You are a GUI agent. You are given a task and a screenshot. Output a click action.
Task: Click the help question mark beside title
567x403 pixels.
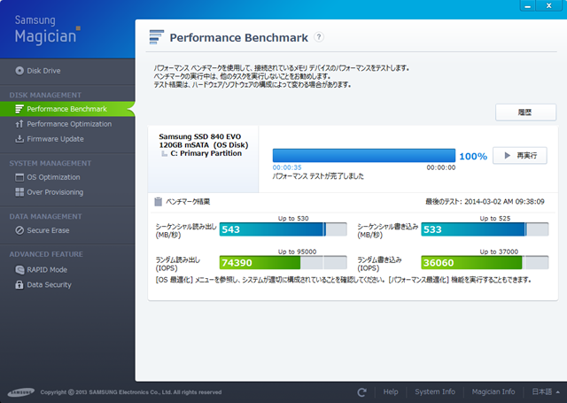coord(319,37)
